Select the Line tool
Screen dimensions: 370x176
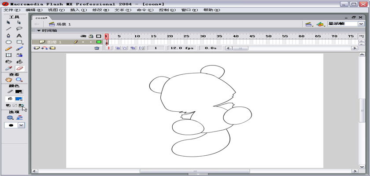coord(9,29)
